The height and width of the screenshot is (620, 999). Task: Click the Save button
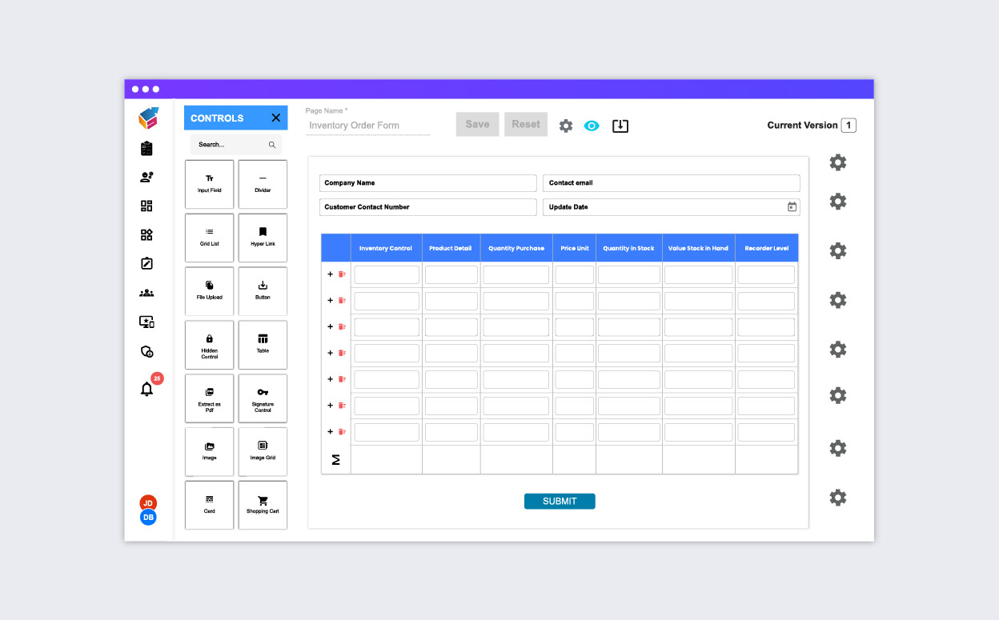(x=477, y=124)
